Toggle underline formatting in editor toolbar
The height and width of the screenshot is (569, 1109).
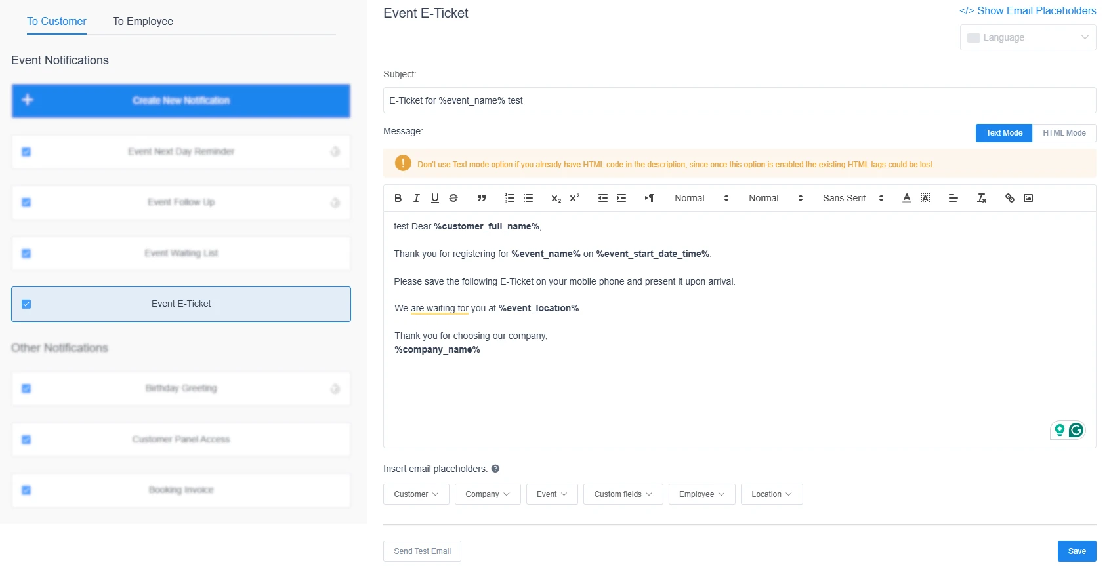[434, 198]
